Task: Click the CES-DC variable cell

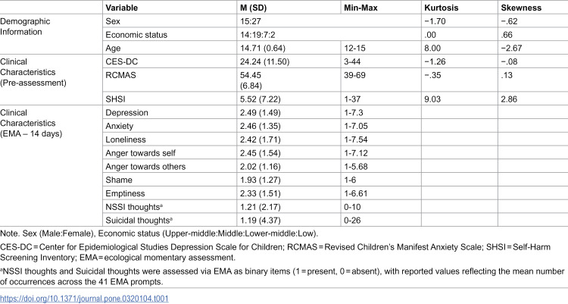Action: pyautogui.click(x=122, y=61)
